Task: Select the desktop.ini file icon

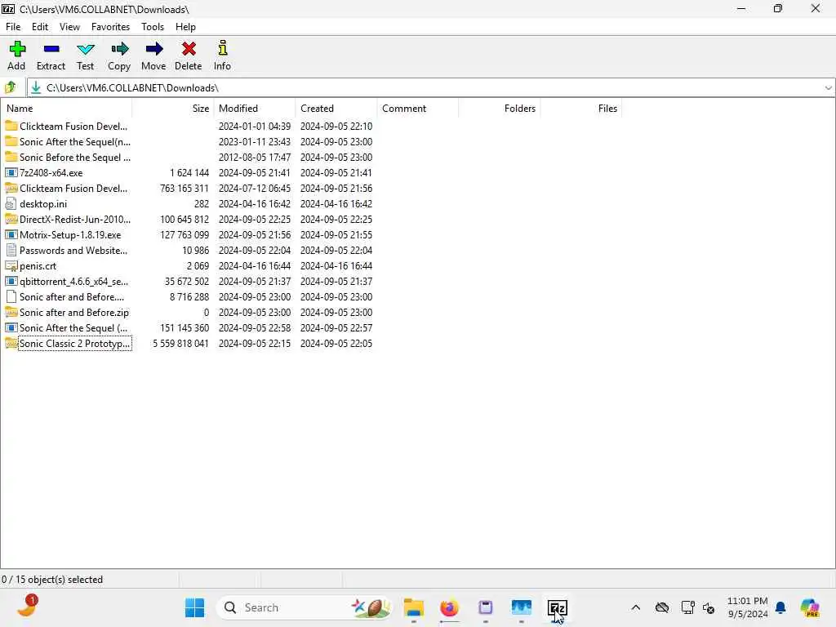Action: [x=11, y=203]
